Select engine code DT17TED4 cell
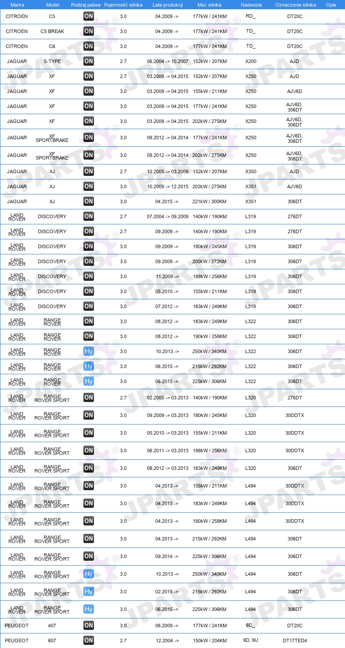Viewport: 345px width, 648px height. tap(295, 641)
